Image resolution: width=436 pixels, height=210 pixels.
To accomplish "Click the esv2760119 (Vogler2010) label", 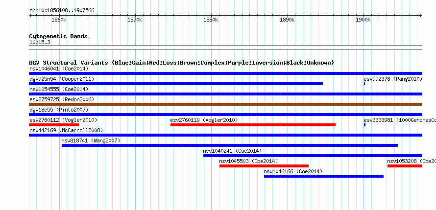I will (x=204, y=120).
